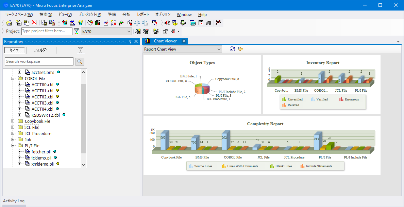Viewport: 404px width, 207px height.
Task: Open the 検索(S) menu
Action: tap(46, 15)
